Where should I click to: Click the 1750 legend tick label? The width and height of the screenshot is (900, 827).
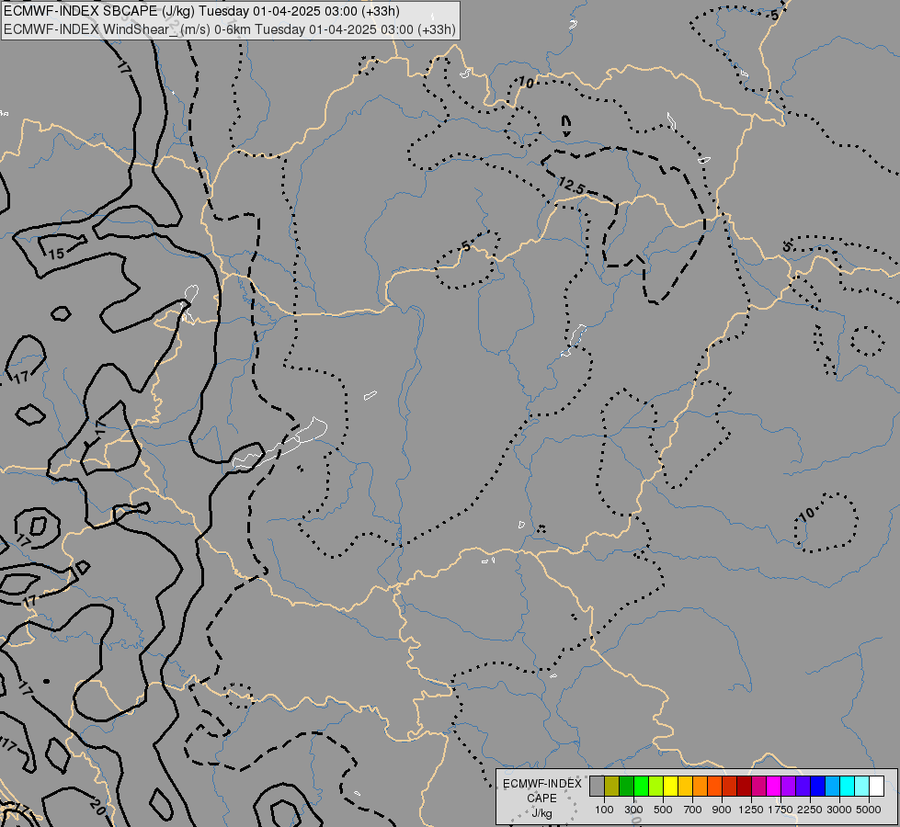780,810
